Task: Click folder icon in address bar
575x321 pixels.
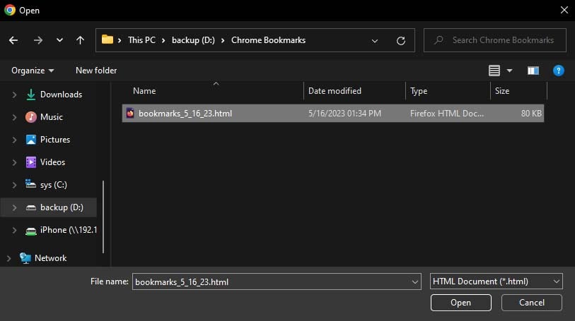Action: 107,40
